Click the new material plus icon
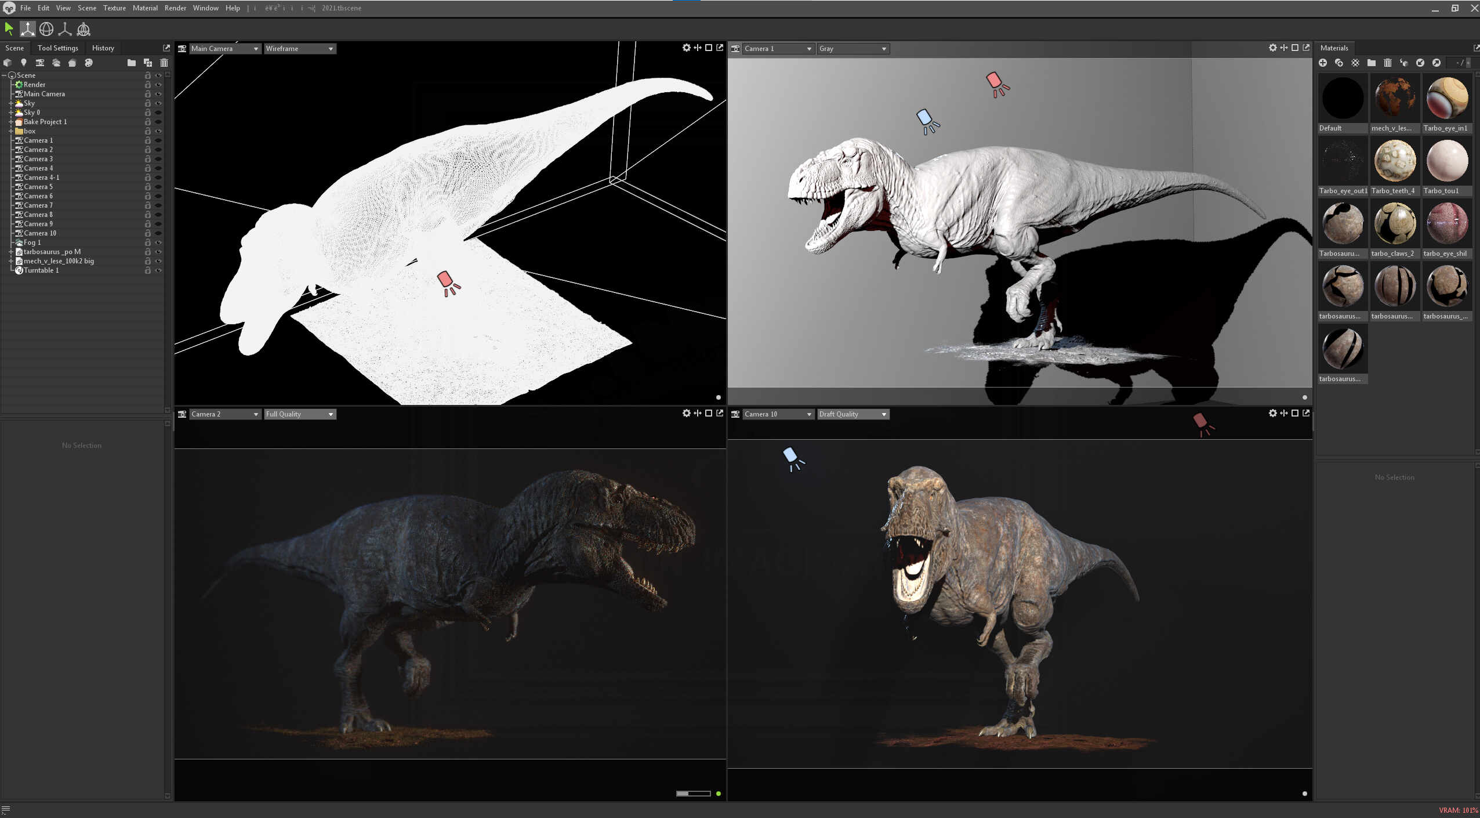 pos(1323,63)
